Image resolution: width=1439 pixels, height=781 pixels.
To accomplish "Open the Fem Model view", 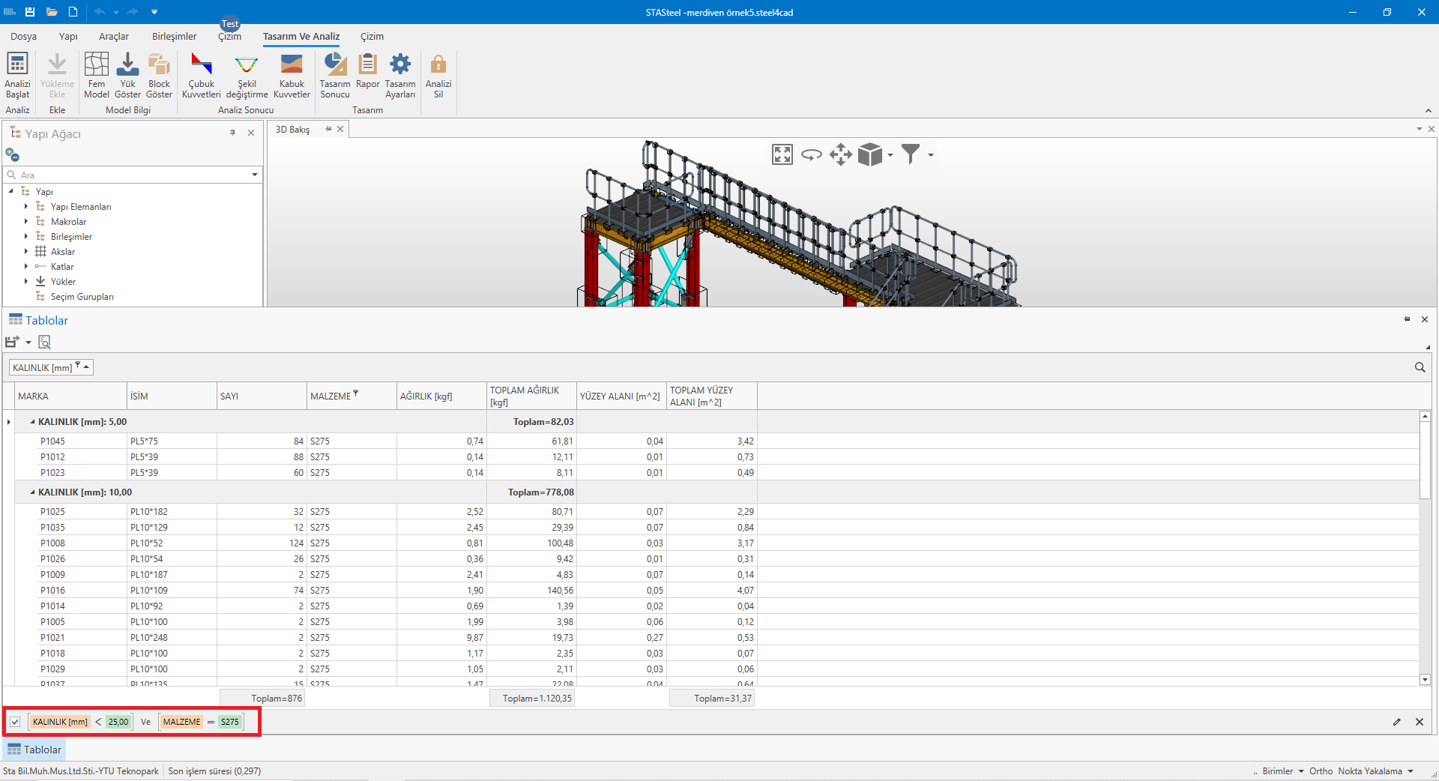I will click(x=96, y=74).
